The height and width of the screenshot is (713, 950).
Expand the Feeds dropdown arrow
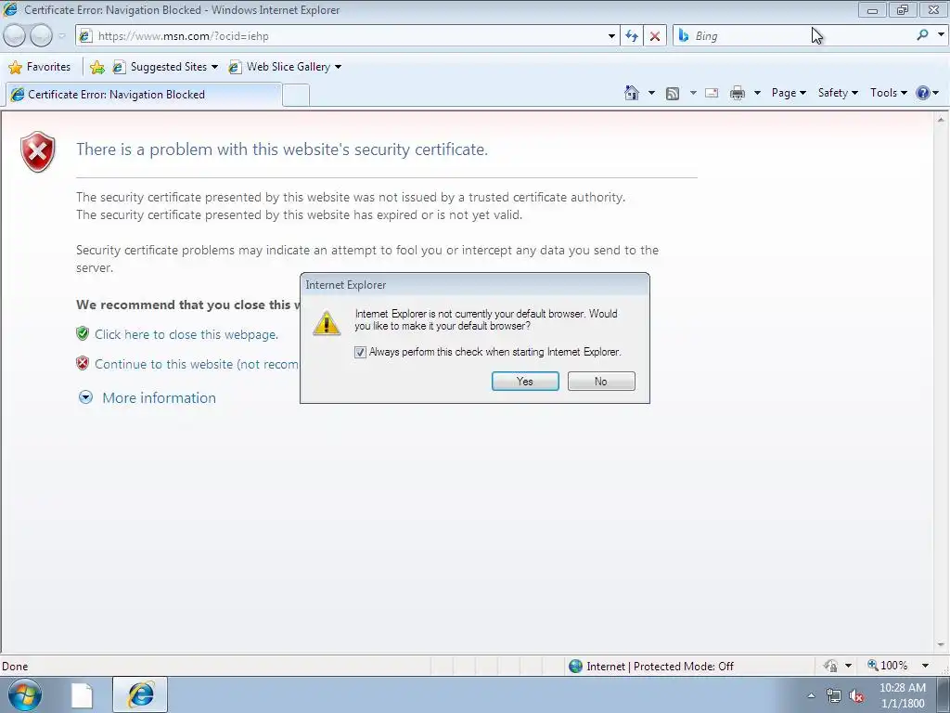click(x=693, y=93)
